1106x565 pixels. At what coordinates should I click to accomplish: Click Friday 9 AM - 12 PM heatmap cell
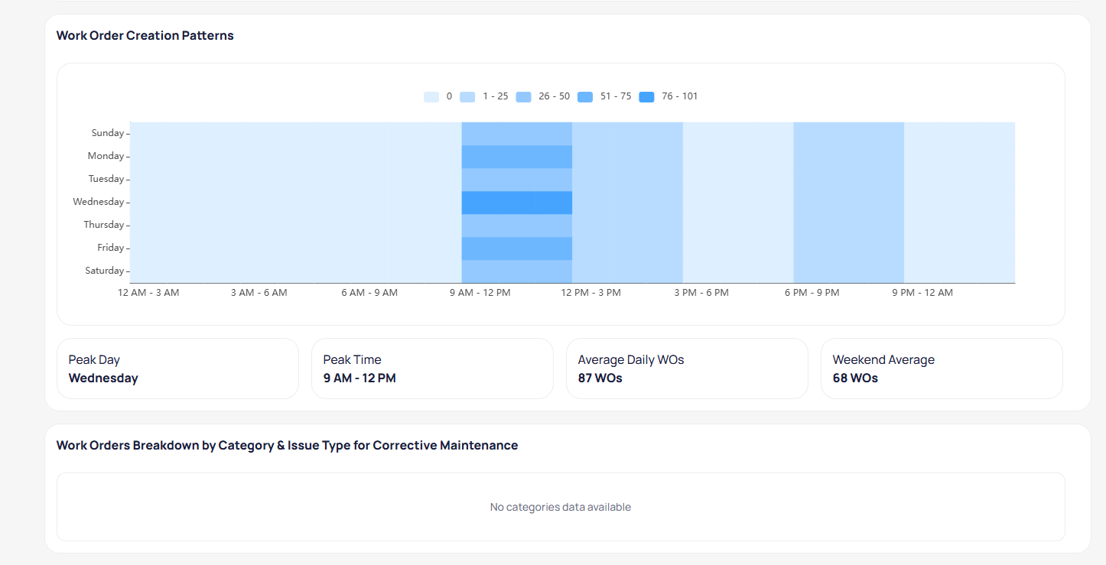click(516, 248)
